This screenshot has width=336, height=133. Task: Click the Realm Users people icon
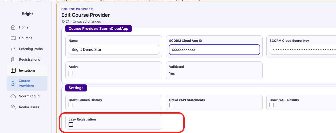coord(13,107)
